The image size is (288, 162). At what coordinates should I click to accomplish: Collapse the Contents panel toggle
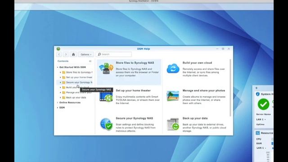tap(90, 61)
